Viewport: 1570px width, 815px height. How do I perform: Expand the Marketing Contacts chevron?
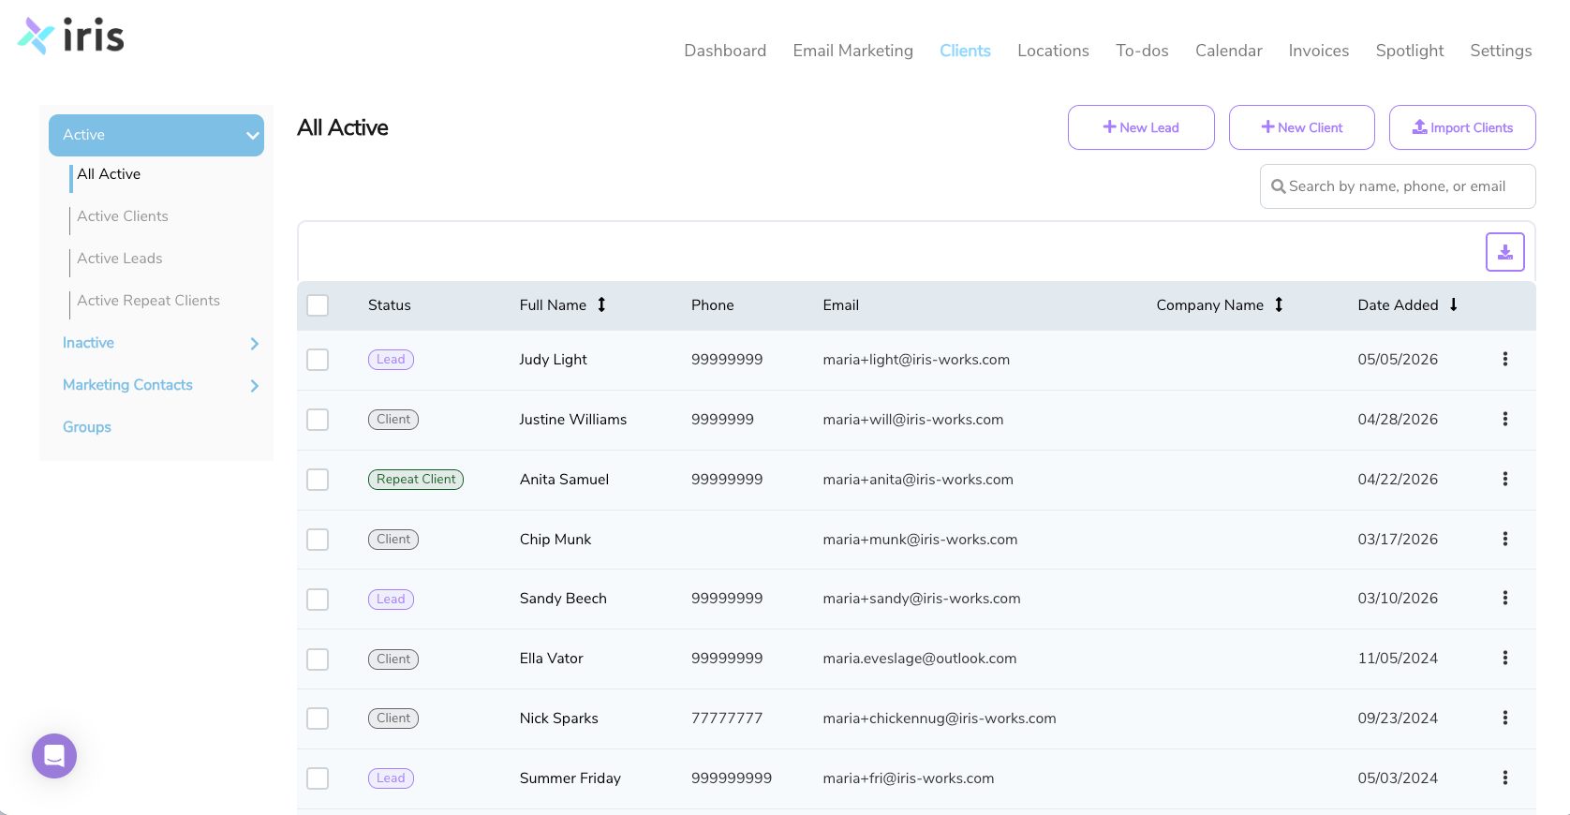coord(254,386)
